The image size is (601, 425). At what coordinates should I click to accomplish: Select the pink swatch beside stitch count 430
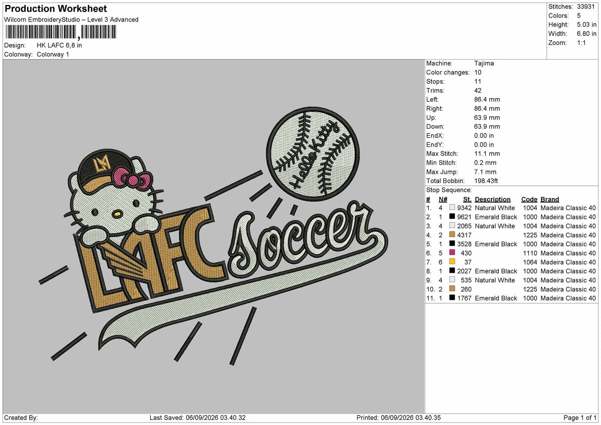tap(452, 253)
